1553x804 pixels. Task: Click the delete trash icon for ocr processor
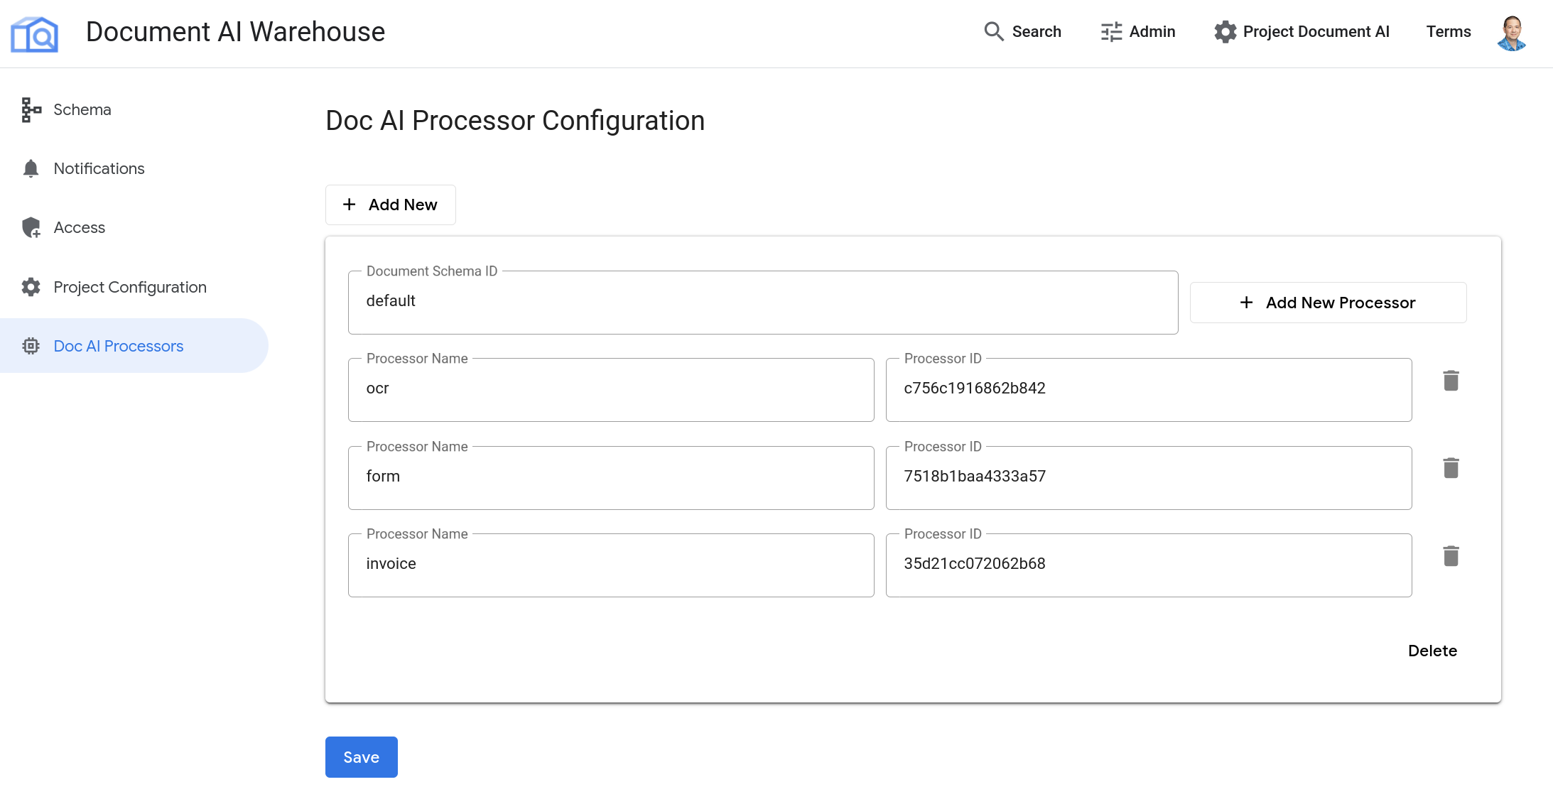click(x=1451, y=381)
